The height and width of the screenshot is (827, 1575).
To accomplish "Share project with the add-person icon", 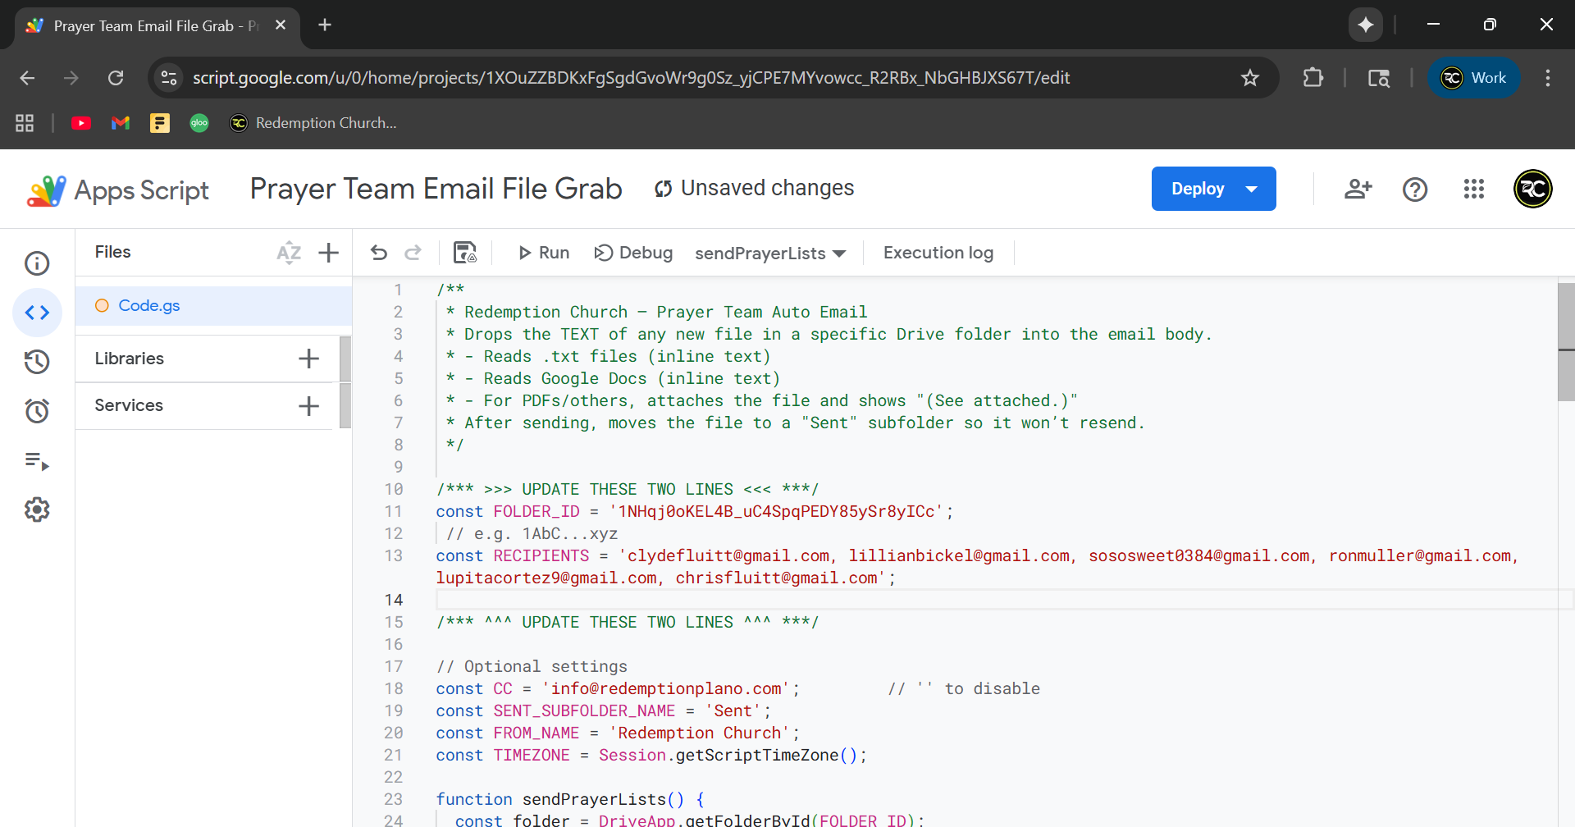I will [1358, 190].
